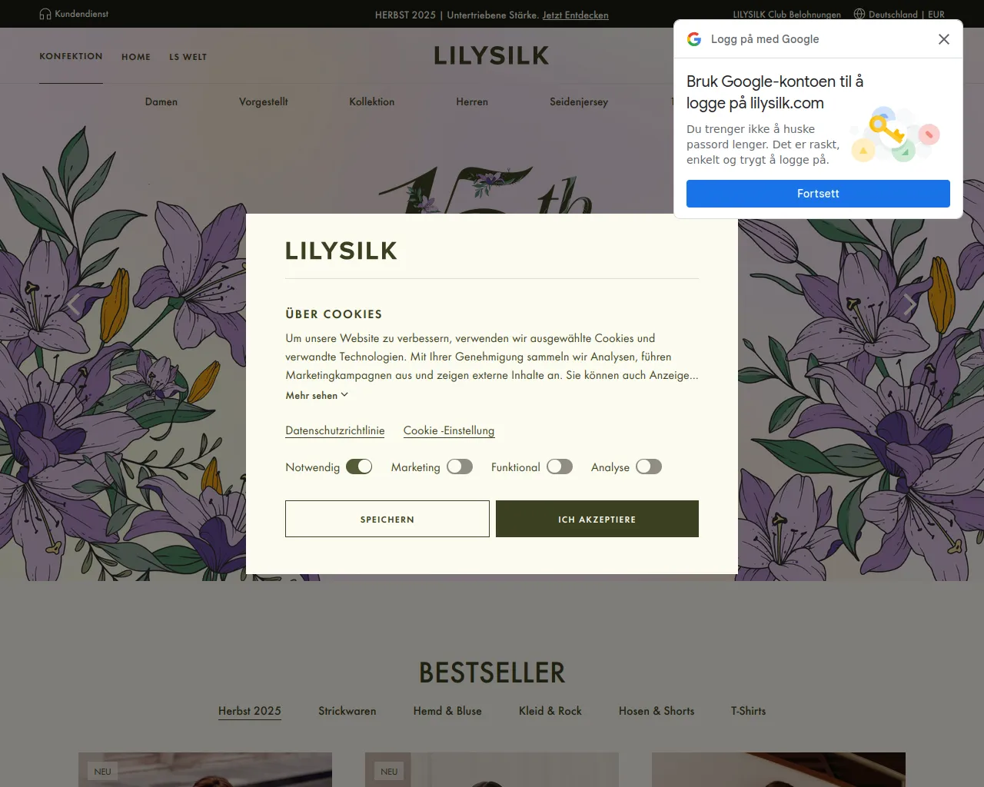Click the ICH AKZEPTIERE button

pos(597,519)
